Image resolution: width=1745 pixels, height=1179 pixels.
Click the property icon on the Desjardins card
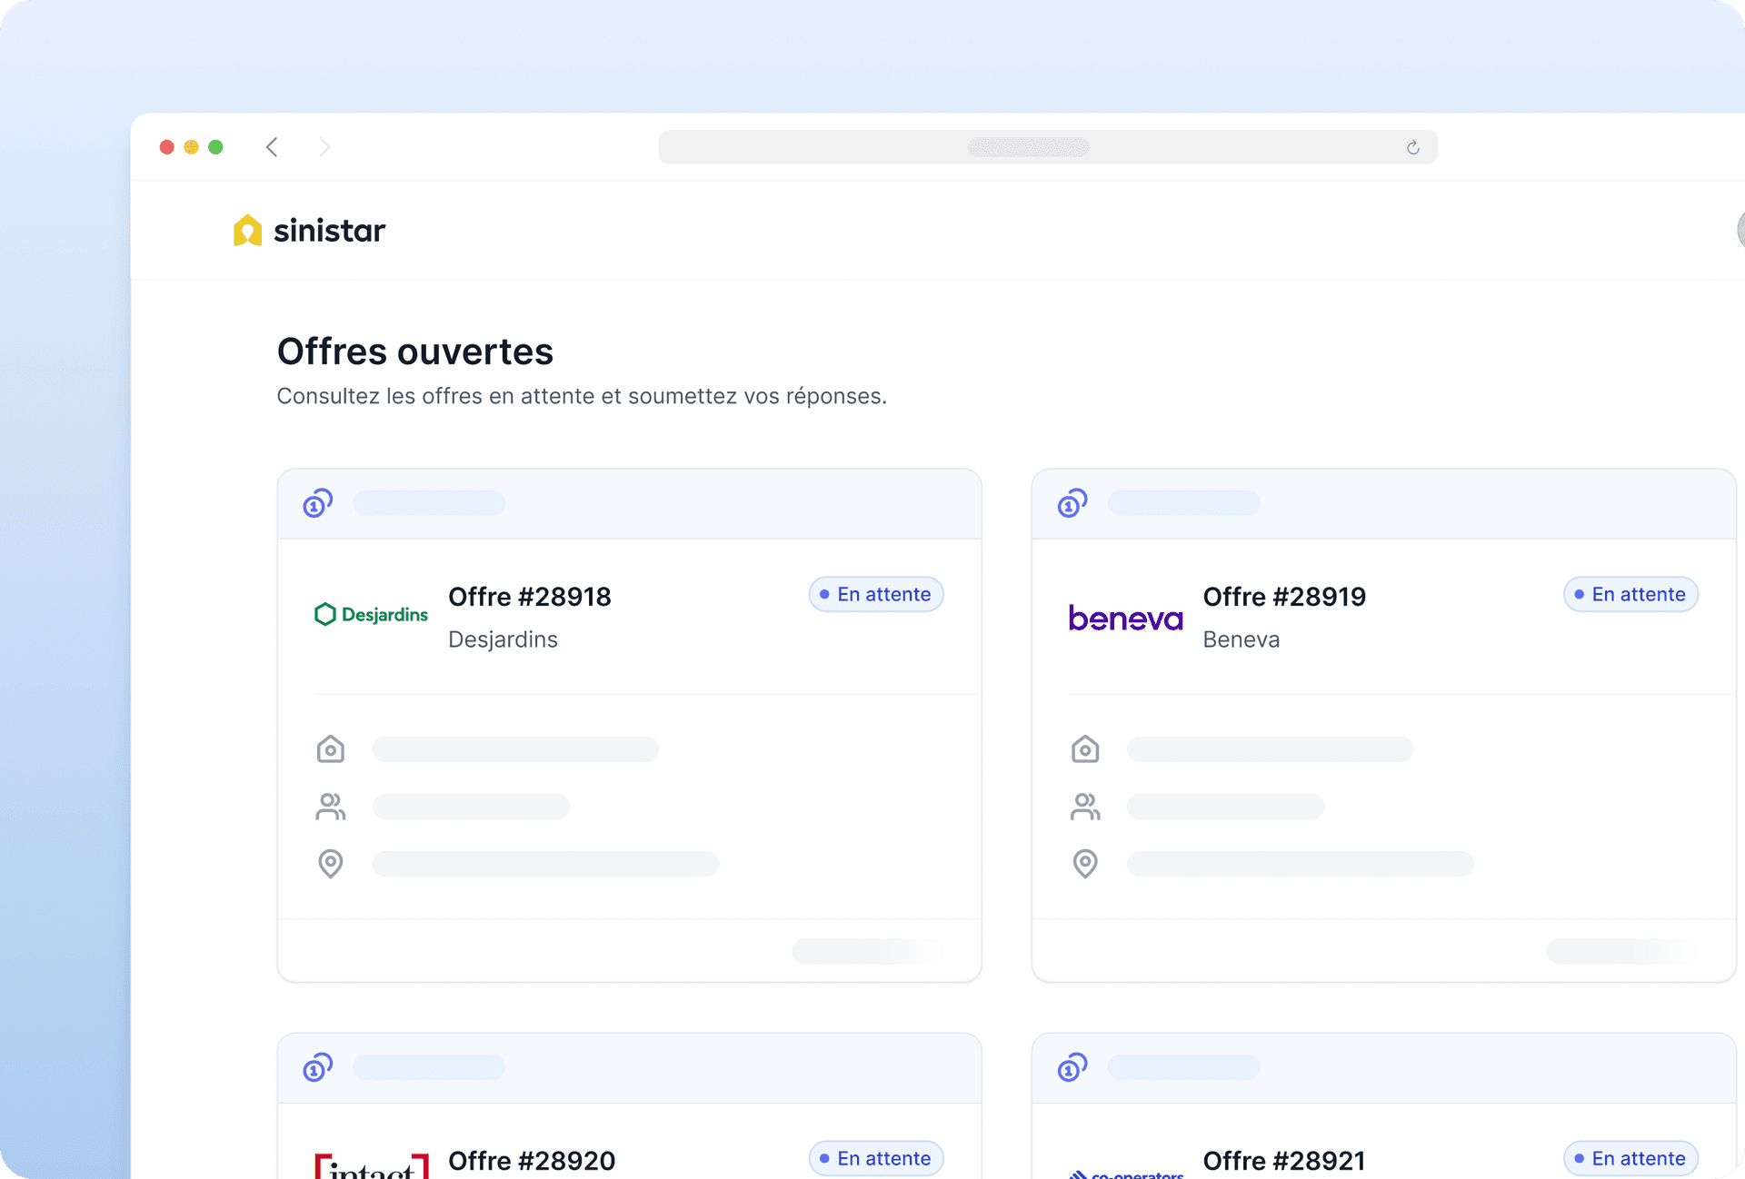click(x=331, y=748)
